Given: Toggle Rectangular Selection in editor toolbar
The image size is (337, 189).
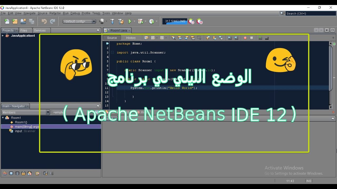Looking at the screenshot, I should (199, 38).
